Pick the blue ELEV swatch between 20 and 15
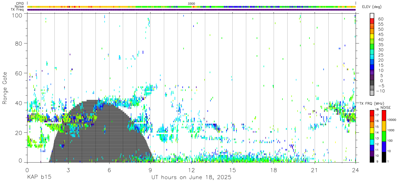This screenshot has height=184, width=400. pyautogui.click(x=372, y=63)
